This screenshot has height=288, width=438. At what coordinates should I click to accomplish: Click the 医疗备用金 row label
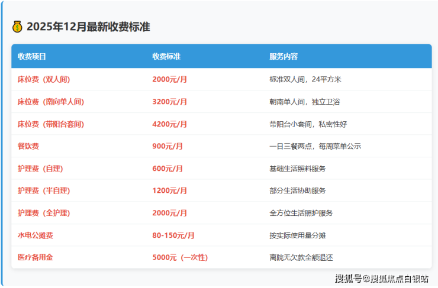[36, 258]
